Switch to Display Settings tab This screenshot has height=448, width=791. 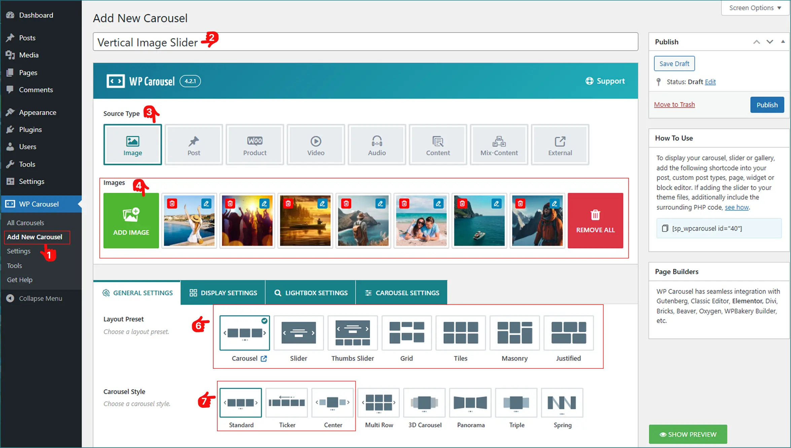point(223,293)
